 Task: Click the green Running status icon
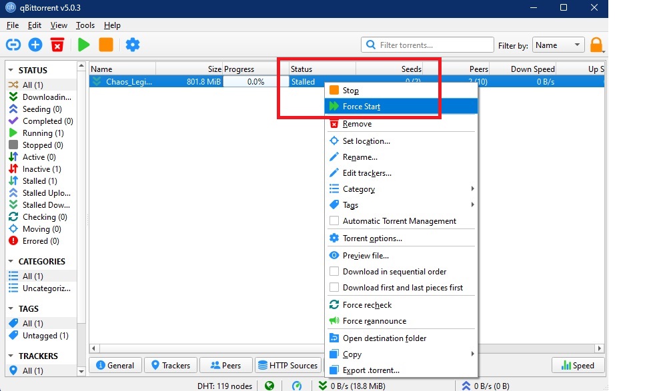13,133
